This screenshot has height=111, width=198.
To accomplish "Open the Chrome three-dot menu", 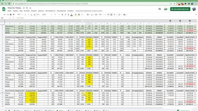I will click(x=196, y=4).
